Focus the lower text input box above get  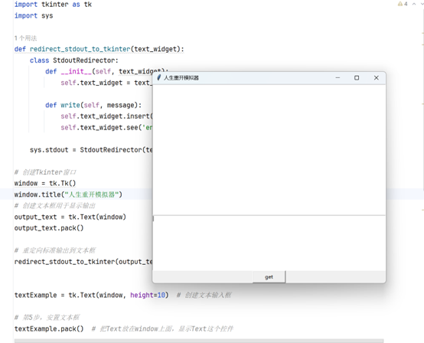click(x=269, y=243)
